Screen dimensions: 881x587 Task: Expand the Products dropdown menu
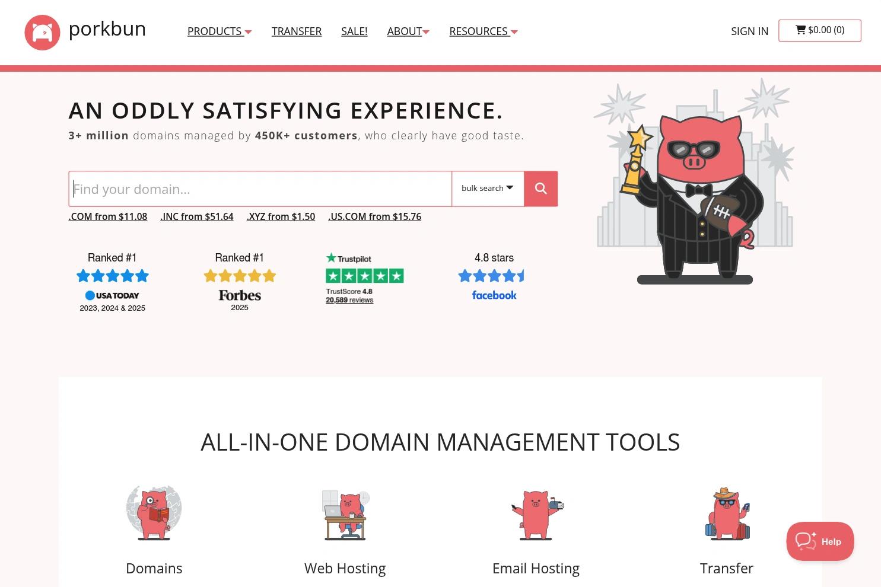(x=220, y=31)
